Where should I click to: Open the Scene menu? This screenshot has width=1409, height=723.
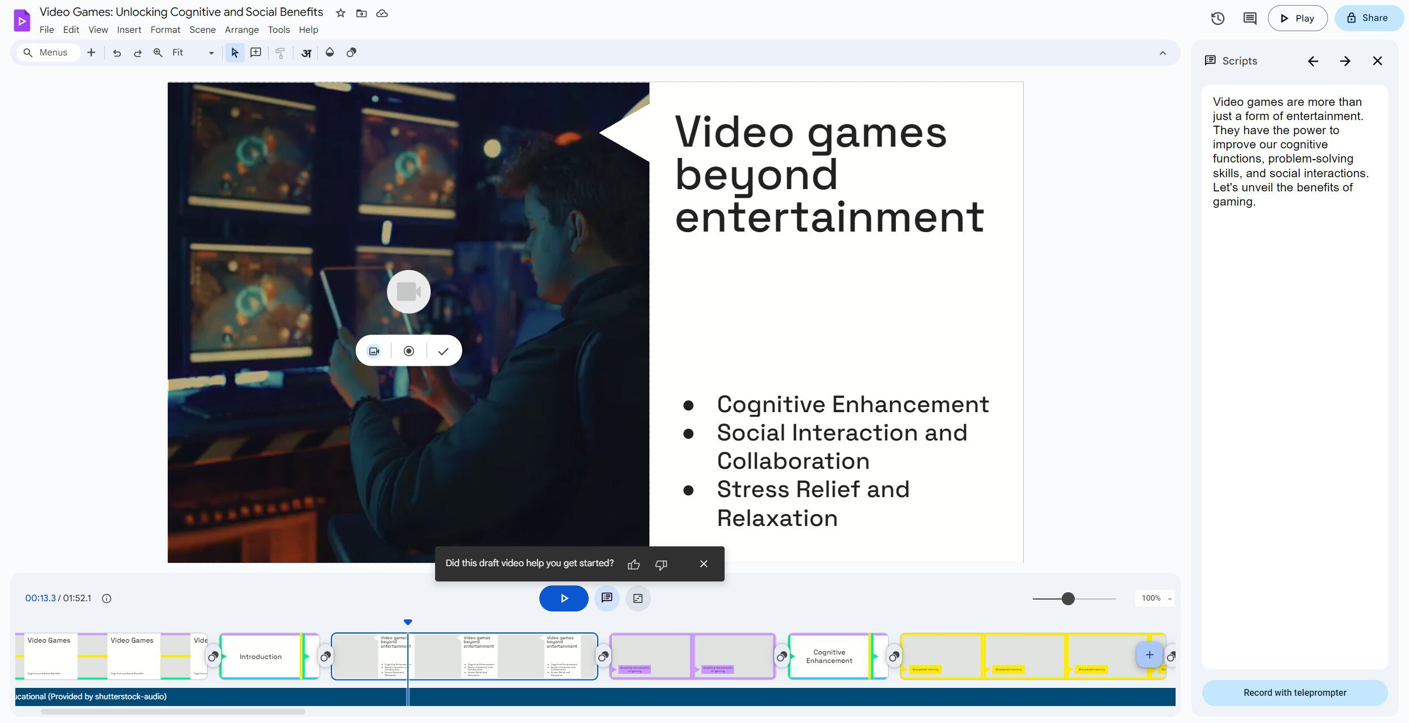[x=202, y=29]
